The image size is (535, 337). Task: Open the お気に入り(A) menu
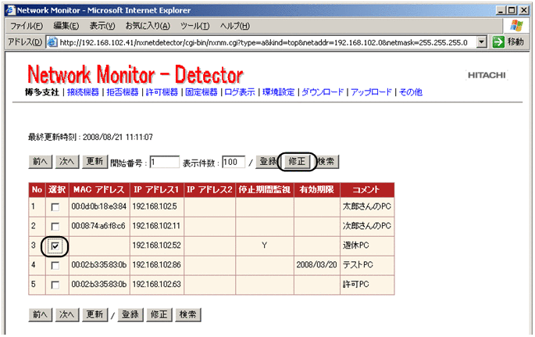click(148, 26)
